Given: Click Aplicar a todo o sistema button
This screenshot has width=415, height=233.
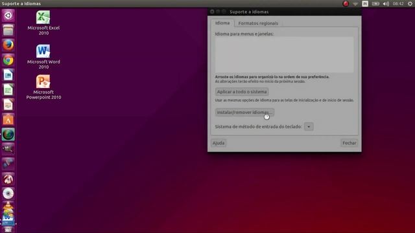Looking at the screenshot, I should (242, 92).
